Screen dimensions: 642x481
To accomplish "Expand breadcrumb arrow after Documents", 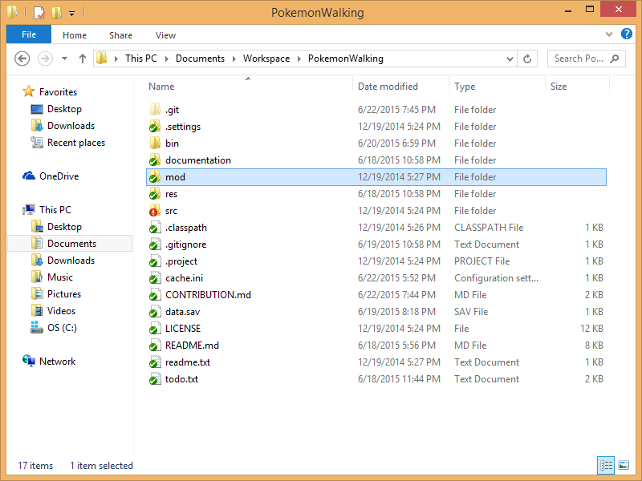I will pos(234,59).
